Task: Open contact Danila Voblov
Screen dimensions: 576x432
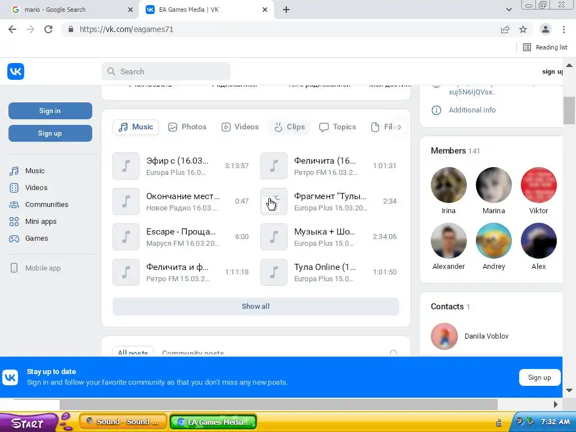Action: click(x=487, y=336)
